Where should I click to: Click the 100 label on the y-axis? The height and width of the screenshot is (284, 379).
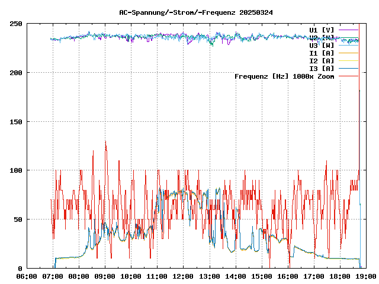coord(16,170)
